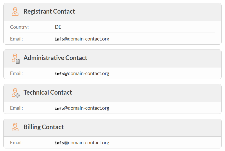Click the DE country value
This screenshot has width=225, height=151.
coord(58,27)
